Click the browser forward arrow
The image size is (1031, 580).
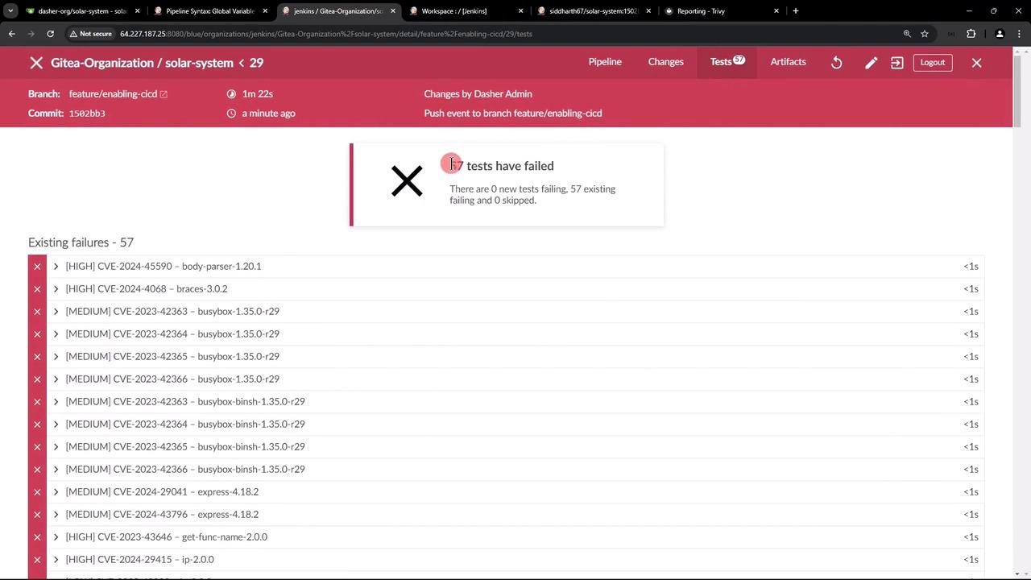[31, 34]
